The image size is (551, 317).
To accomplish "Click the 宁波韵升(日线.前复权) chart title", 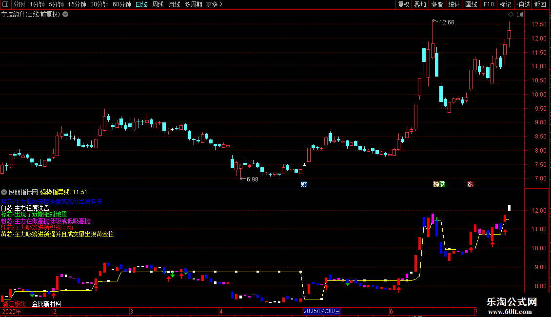I will click(x=31, y=15).
